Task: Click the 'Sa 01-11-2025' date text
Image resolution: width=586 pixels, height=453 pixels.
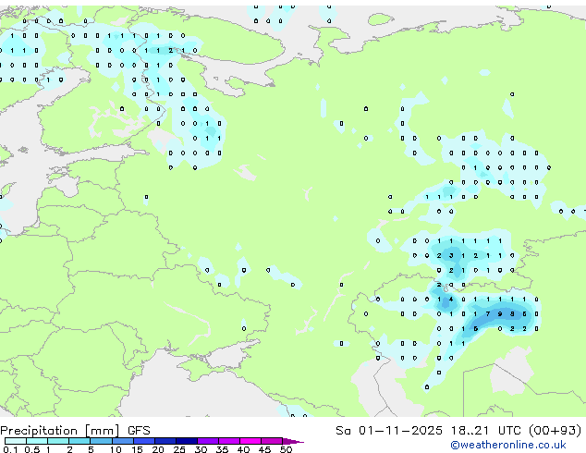Action: click(389, 431)
